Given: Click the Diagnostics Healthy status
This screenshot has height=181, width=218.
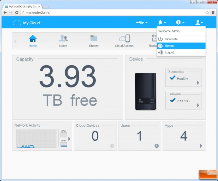Looking at the screenshot, I should (182, 79).
